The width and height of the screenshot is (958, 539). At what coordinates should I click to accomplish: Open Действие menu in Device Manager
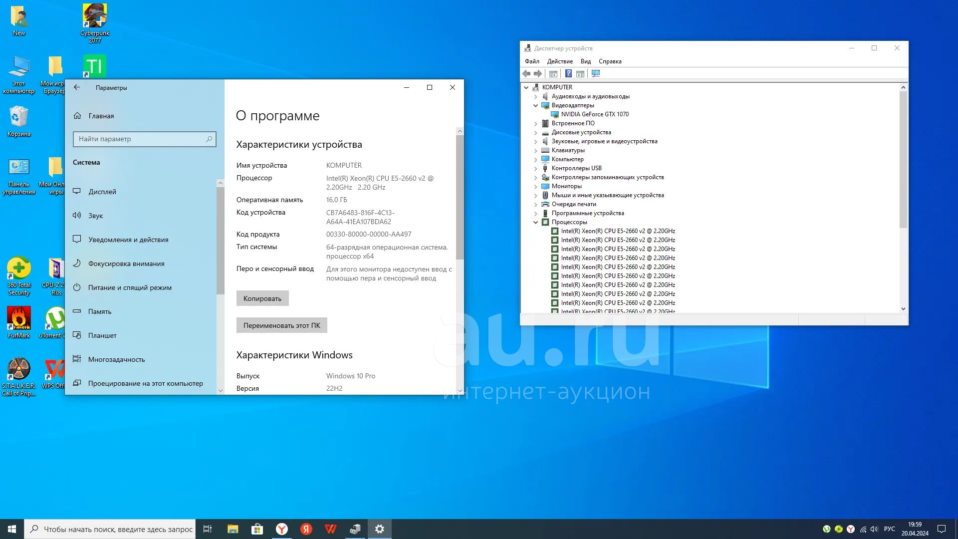(560, 61)
